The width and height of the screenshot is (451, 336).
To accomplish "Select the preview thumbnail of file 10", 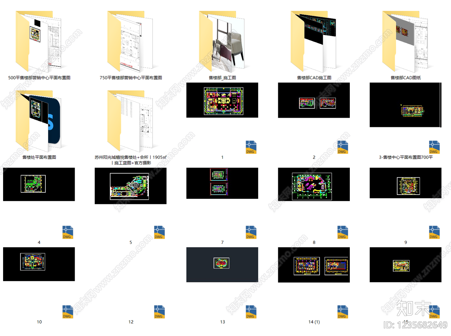I will [39, 264].
